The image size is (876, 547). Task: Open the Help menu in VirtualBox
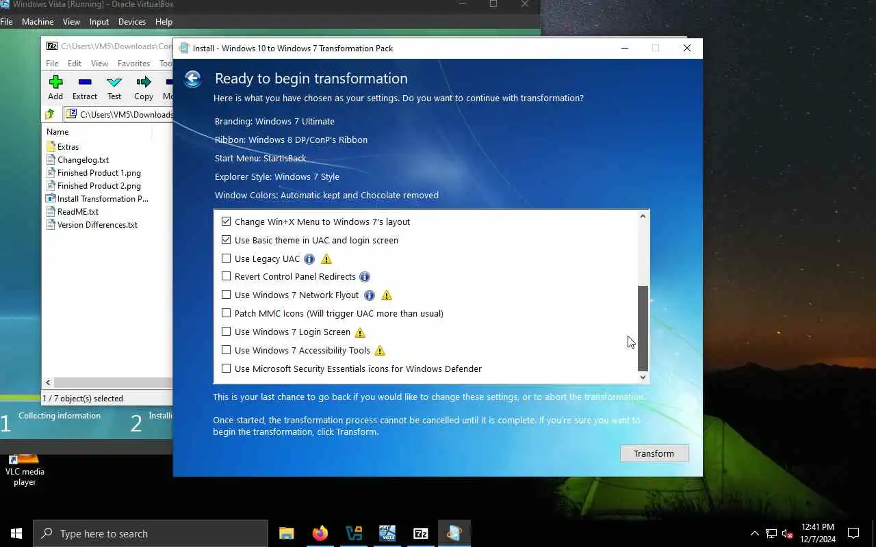point(164,22)
